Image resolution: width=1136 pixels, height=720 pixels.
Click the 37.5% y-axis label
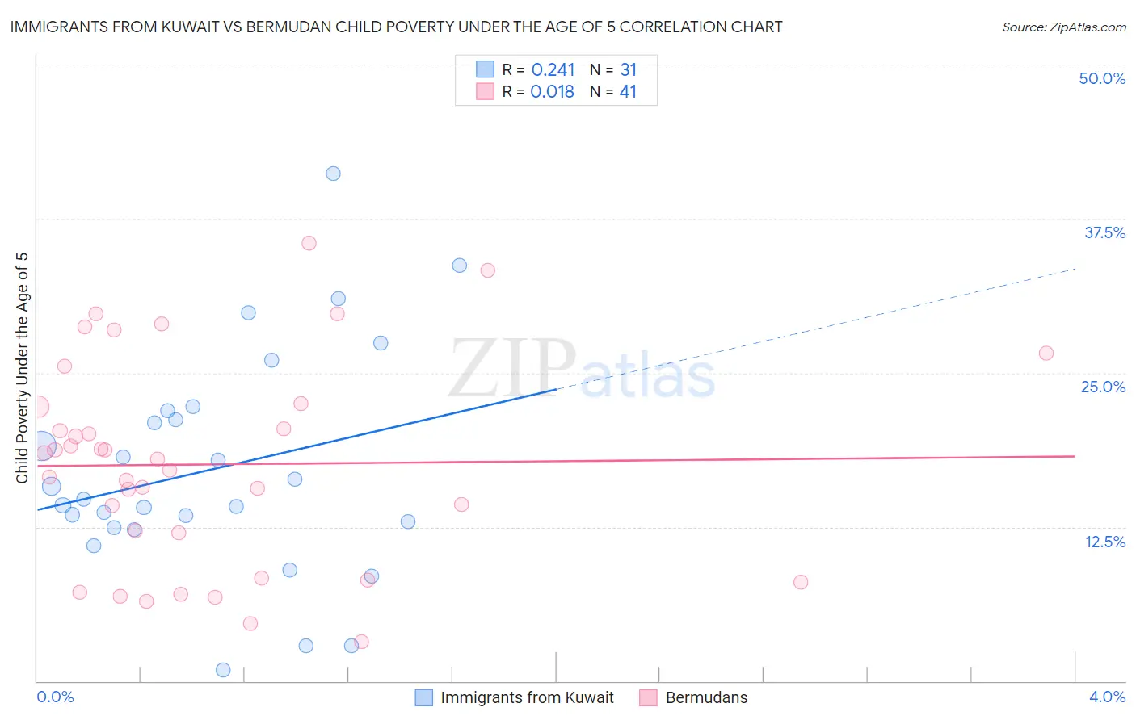(1104, 232)
